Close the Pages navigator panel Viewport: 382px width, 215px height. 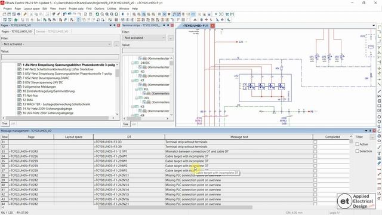click(119, 25)
